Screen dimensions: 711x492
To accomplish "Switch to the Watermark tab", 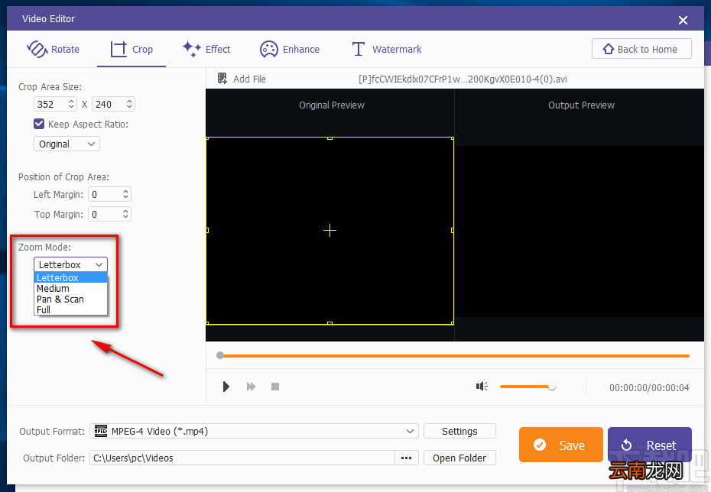I will (387, 49).
